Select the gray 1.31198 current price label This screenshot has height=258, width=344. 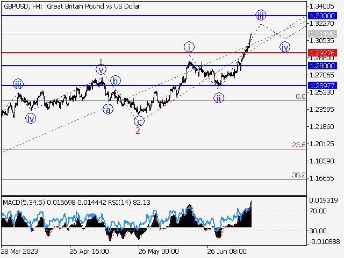[x=322, y=34]
